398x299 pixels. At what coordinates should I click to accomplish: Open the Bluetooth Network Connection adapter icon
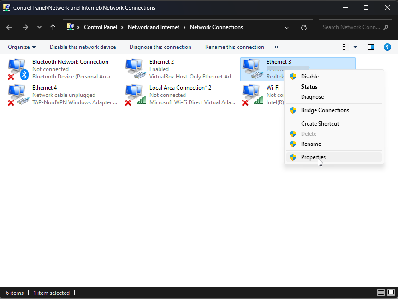18,69
